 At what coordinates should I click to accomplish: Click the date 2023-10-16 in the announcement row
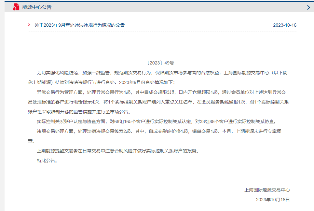point(285,25)
